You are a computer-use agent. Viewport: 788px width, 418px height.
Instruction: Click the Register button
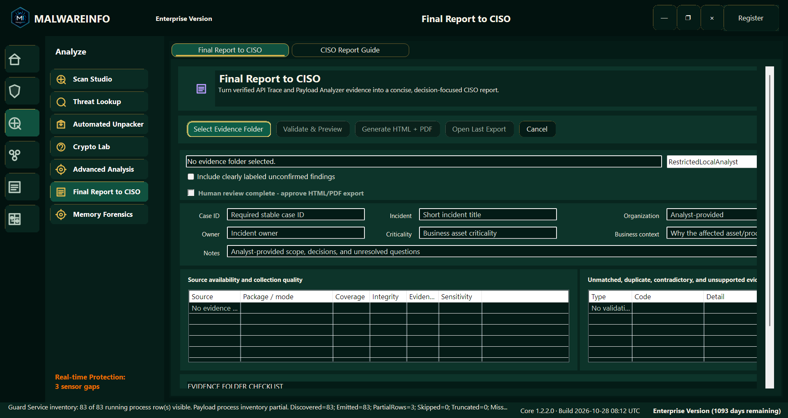[x=751, y=18]
